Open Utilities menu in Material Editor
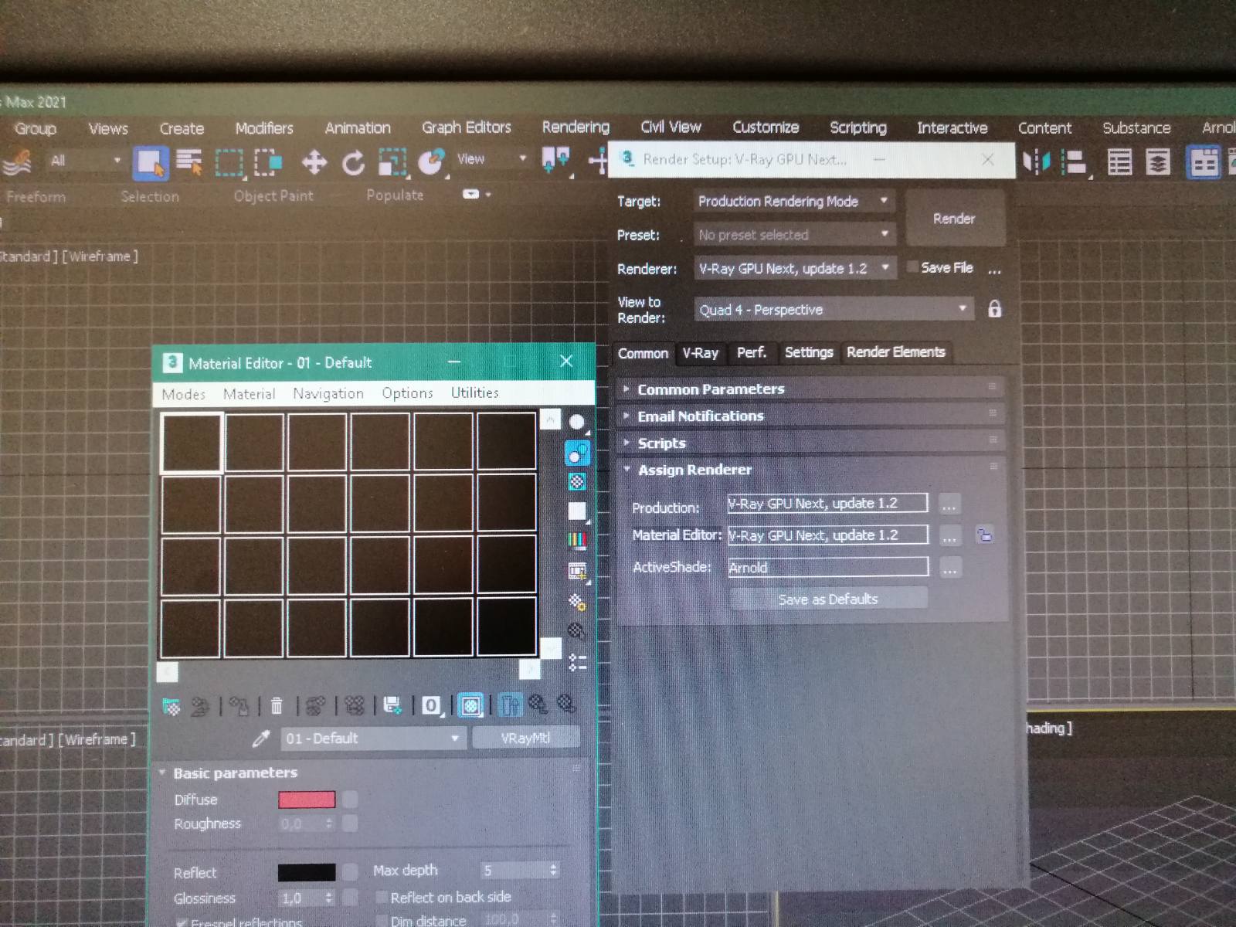This screenshot has width=1236, height=927. [x=474, y=392]
